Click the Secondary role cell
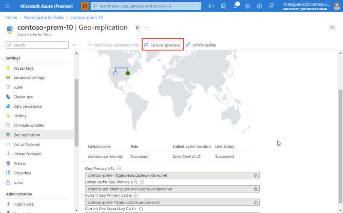Screen dimensions: 343x213 139,157
